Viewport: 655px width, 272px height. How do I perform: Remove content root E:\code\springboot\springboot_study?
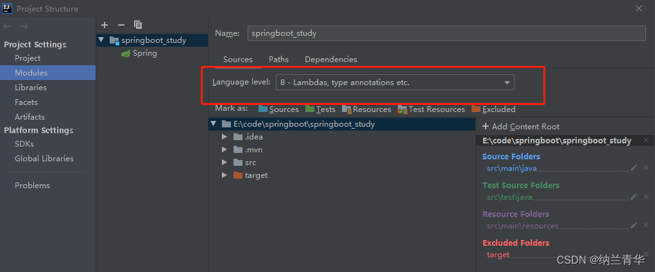pos(646,140)
